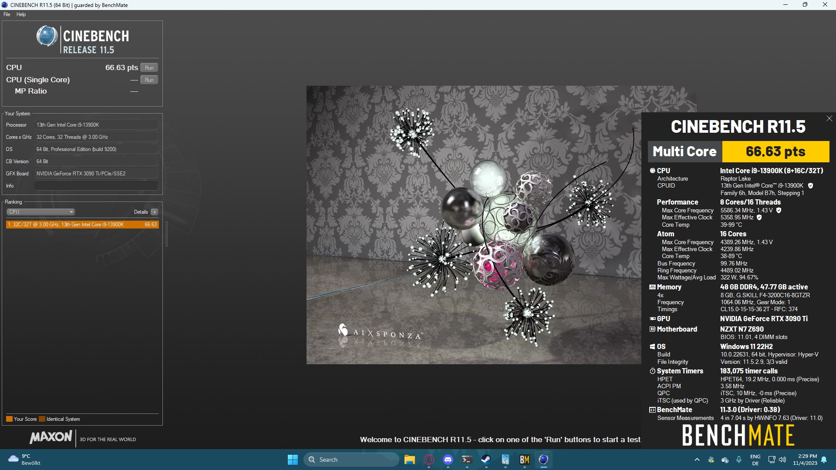Open the clock showing 2:29 PM

coord(805,460)
